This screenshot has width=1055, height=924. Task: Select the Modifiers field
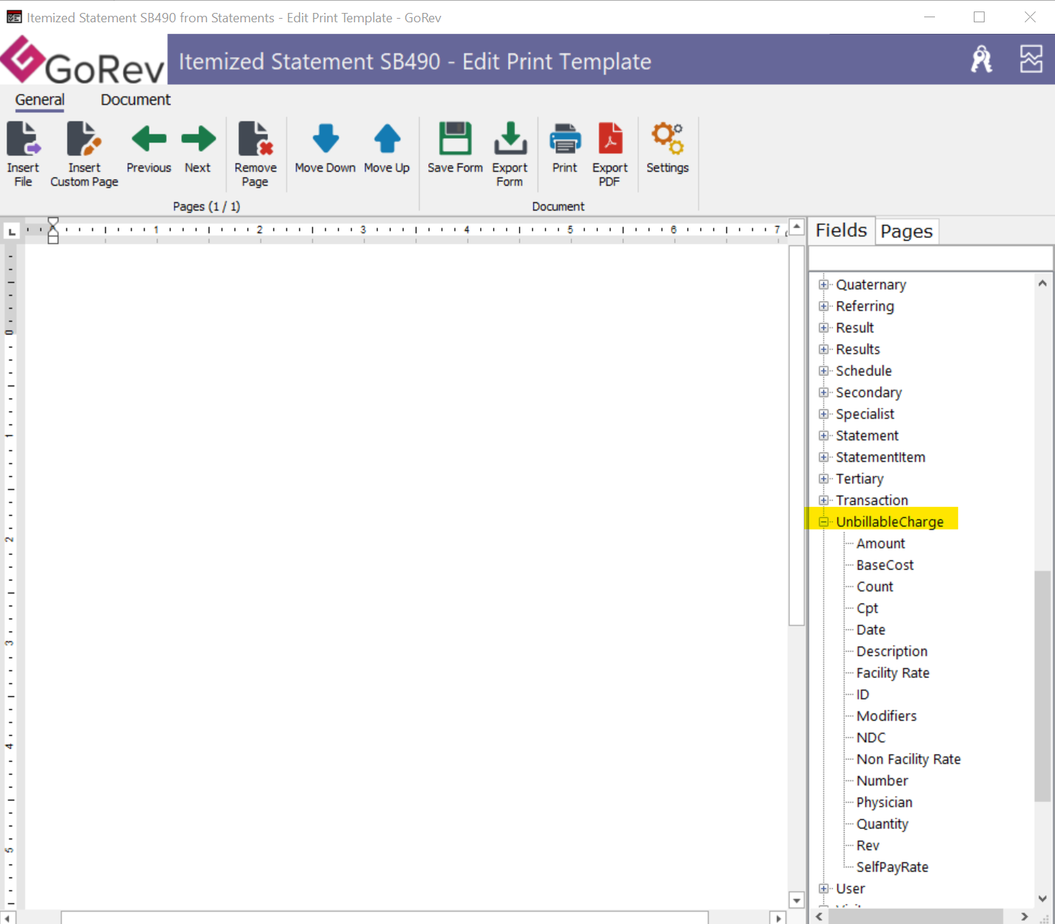click(x=886, y=716)
